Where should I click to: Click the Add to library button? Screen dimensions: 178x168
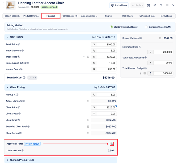(x=119, y=5)
